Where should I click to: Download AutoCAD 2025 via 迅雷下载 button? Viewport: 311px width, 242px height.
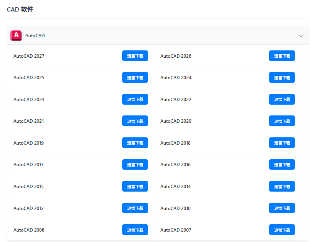point(135,77)
